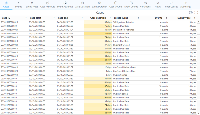Screen dimensions: 200x115
Task: Switch to the Case Duration tab label
Action: (x=82, y=7)
